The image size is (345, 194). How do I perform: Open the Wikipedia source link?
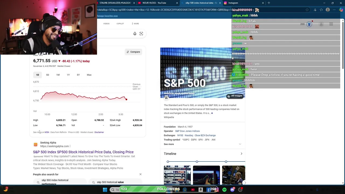pos(169,117)
